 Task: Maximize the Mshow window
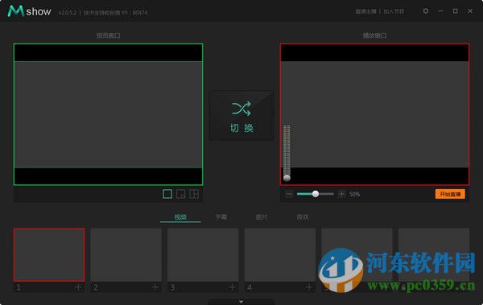(456, 11)
